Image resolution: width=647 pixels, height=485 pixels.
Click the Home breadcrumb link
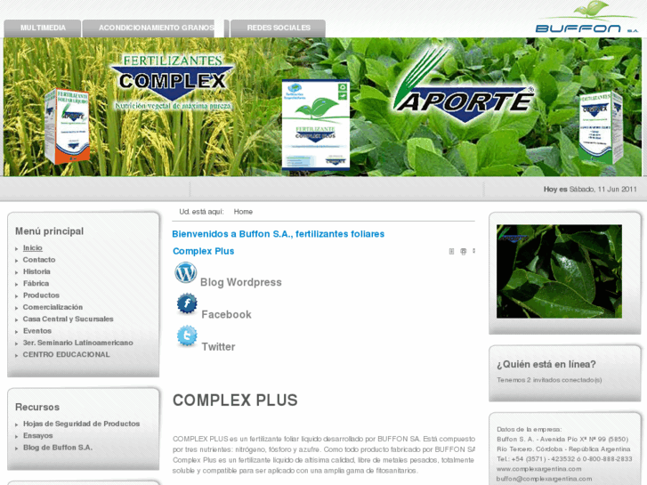coord(243,212)
